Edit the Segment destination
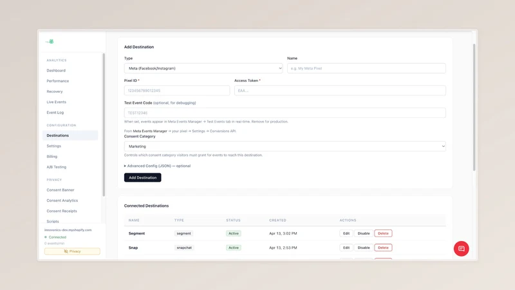Image resolution: width=515 pixels, height=290 pixels. 346,233
